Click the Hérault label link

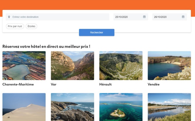pyautogui.click(x=105, y=84)
